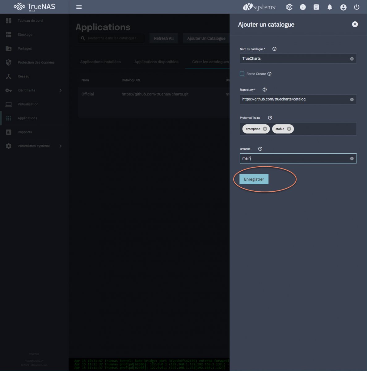Click the info icon in top bar
The image size is (367, 371).
tap(303, 7)
